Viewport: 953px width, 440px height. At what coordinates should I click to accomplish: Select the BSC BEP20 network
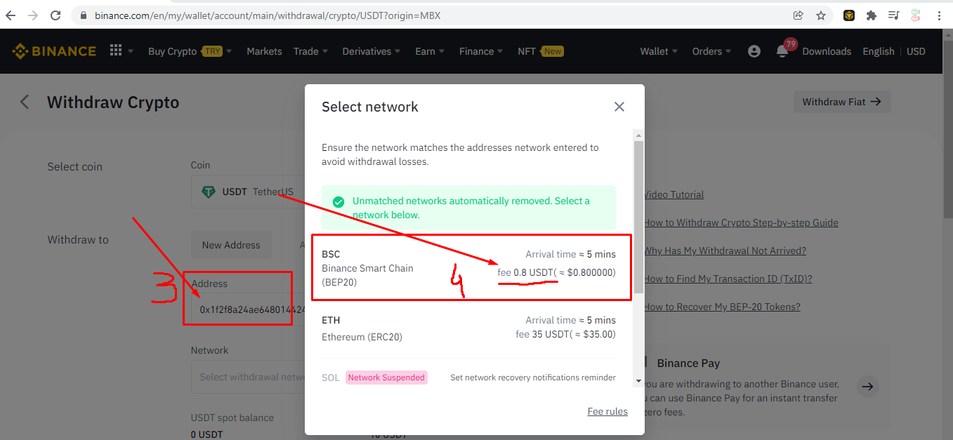coord(469,268)
